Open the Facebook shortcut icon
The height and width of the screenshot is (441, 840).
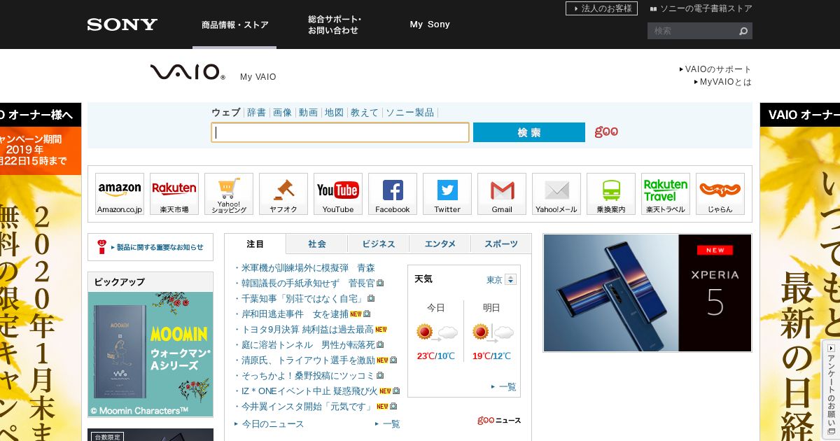coord(393,194)
